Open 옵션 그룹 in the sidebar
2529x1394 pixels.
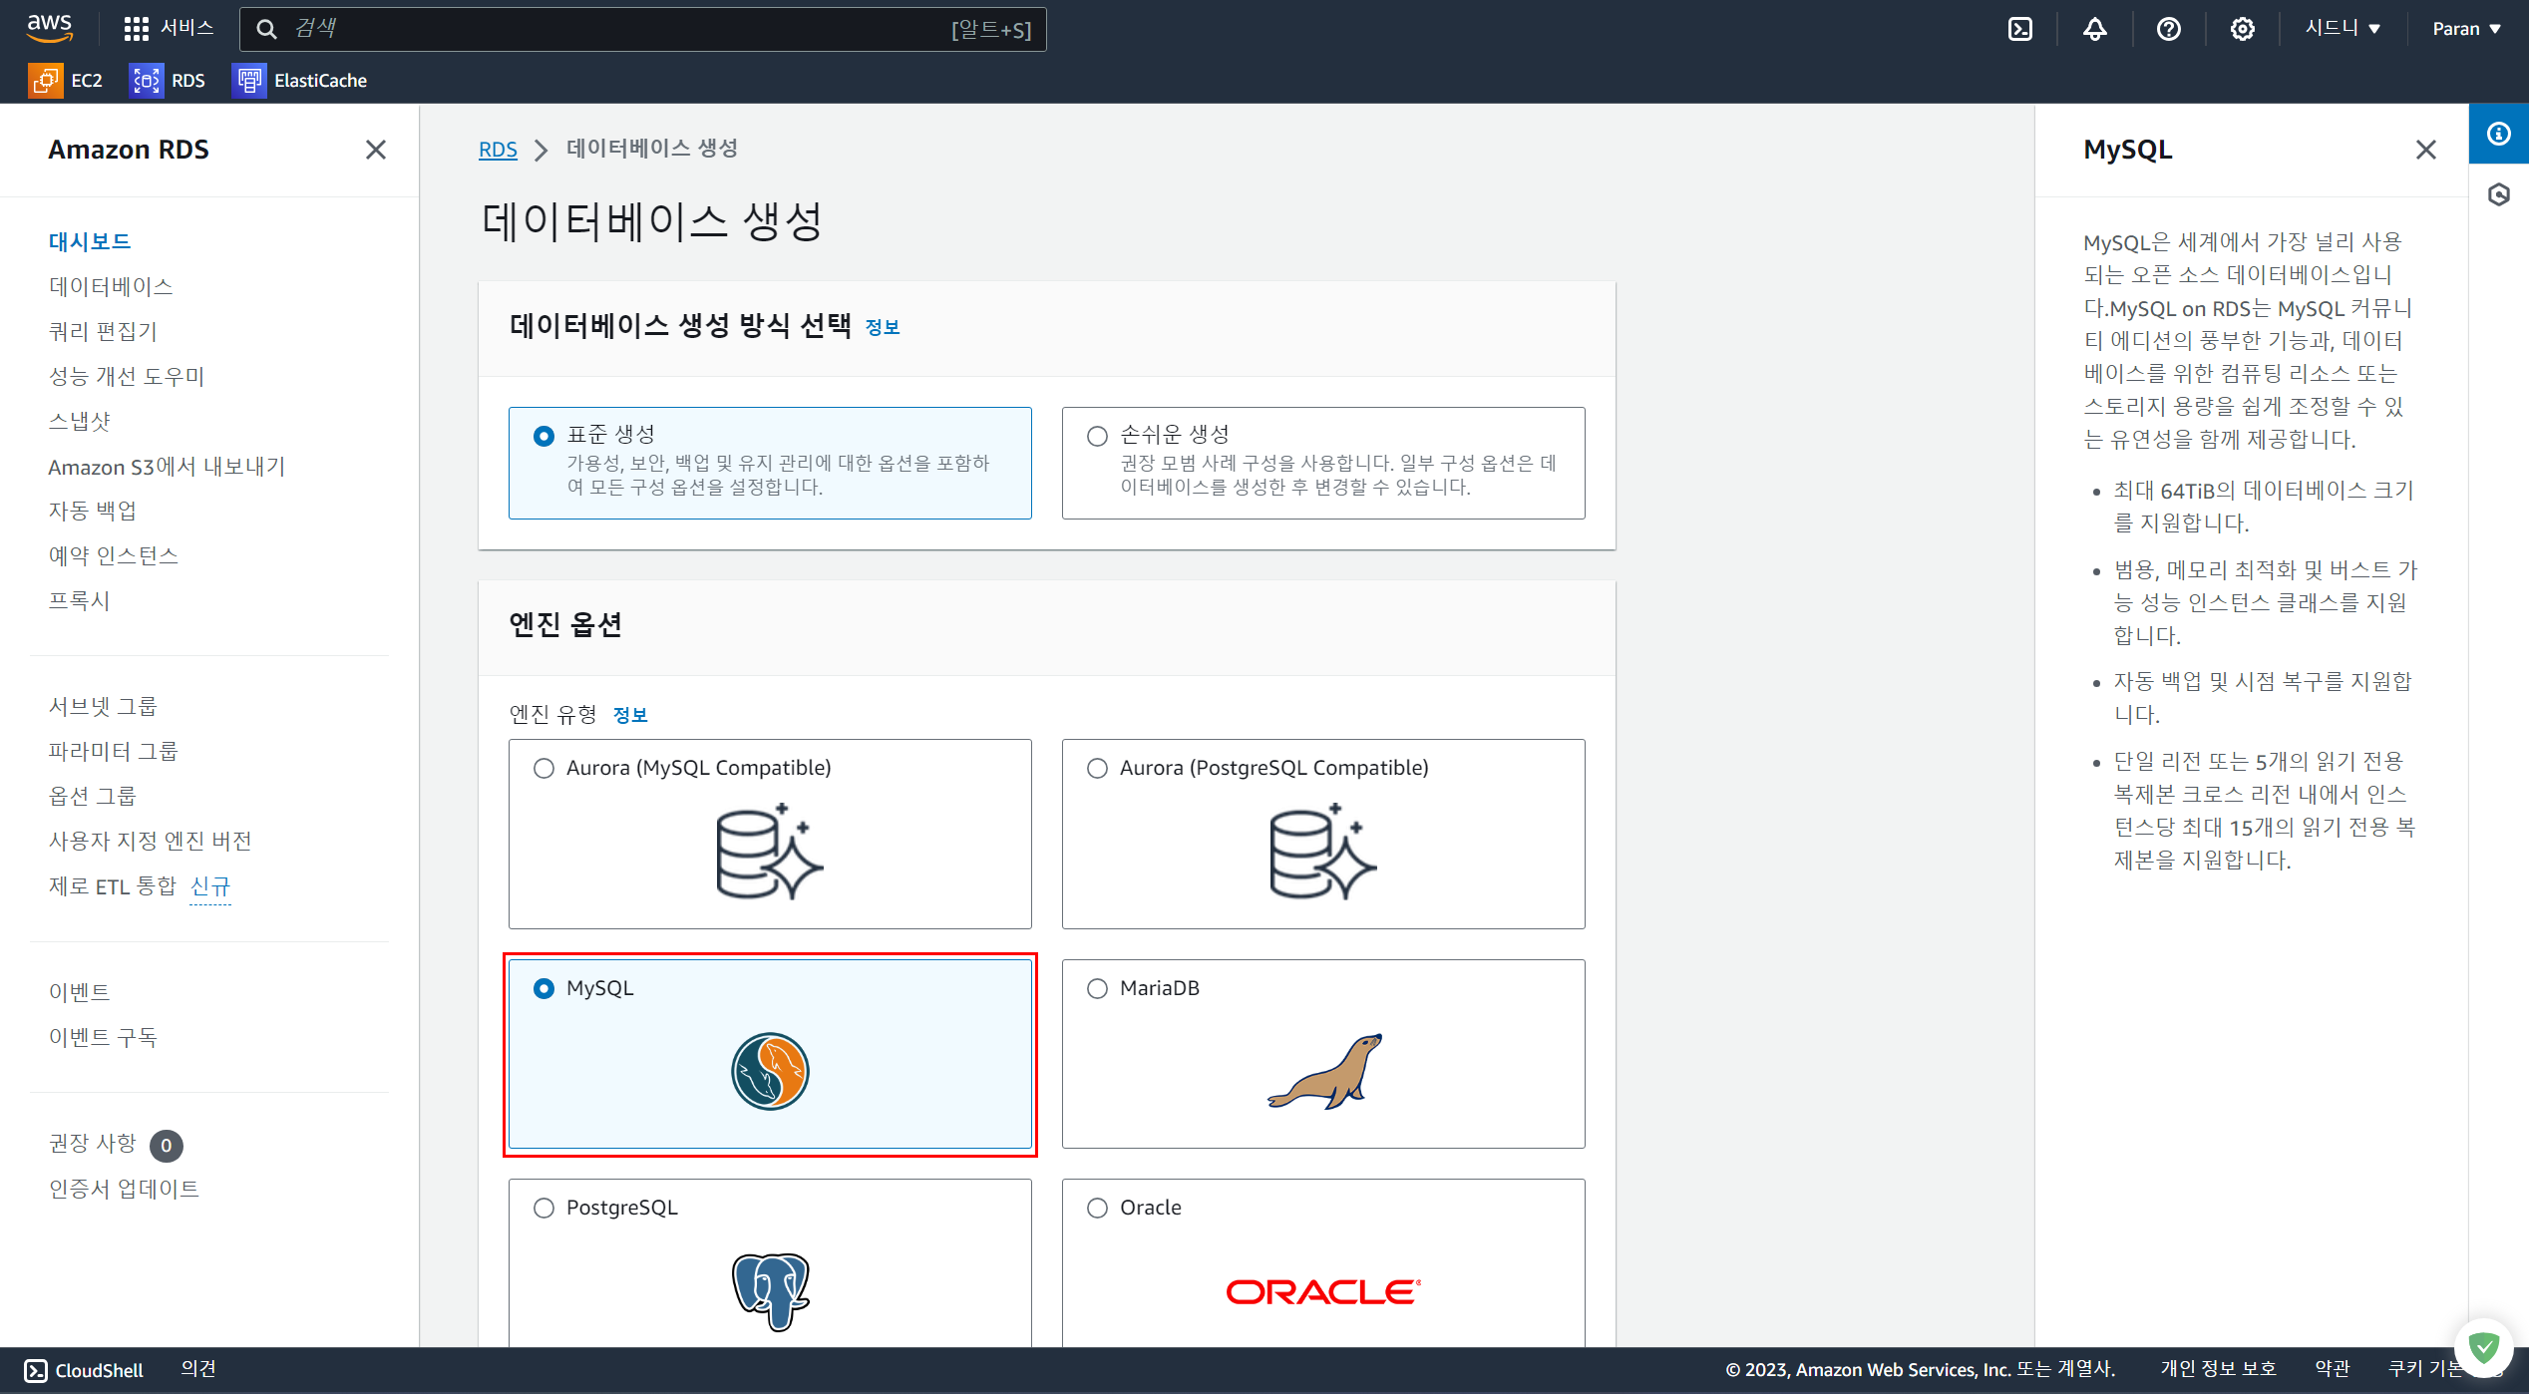pos(93,796)
